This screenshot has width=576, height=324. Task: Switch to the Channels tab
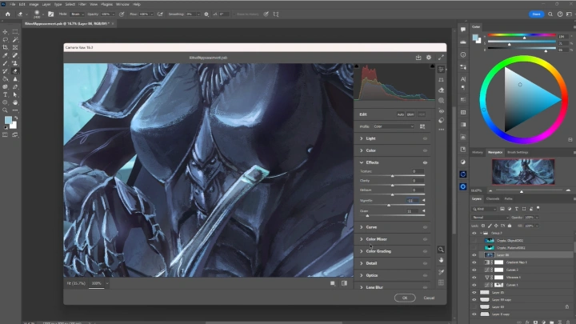pyautogui.click(x=493, y=198)
